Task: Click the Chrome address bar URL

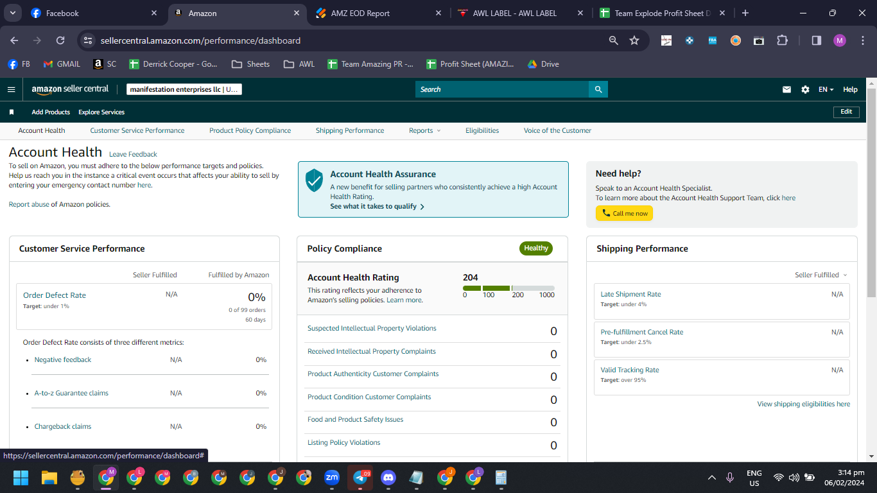Action: [200, 40]
